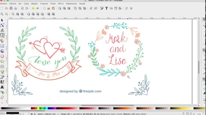Toggle current layer visibility eye icon
206x115 pixels.
32,114
